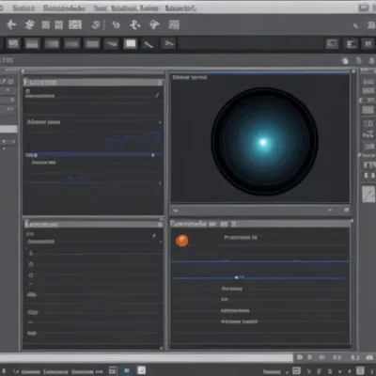Click the upper blue line in bottom-right panel
This screenshot has width=376, height=376.
pyautogui.click(x=260, y=261)
